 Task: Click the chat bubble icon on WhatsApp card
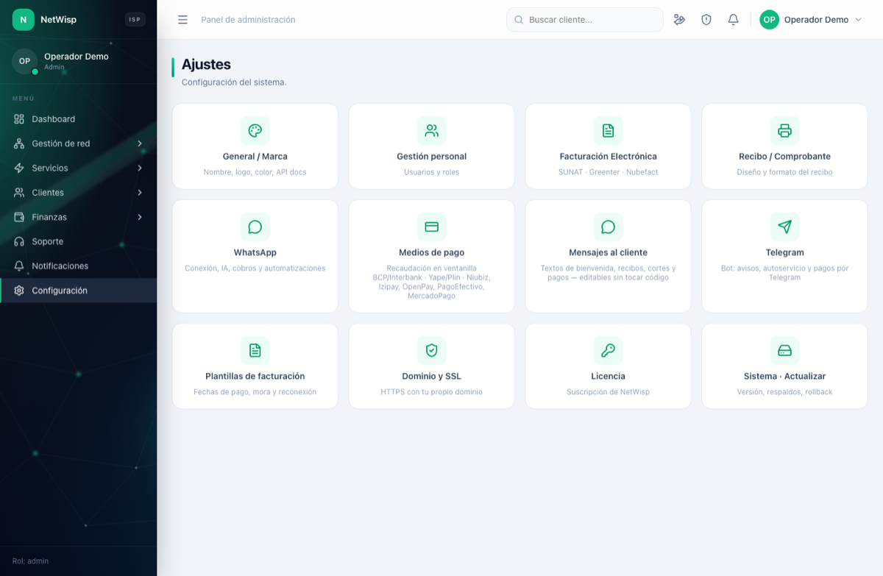click(x=255, y=227)
